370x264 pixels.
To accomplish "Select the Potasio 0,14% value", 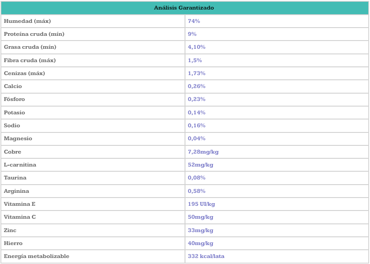I will pyautogui.click(x=197, y=113).
